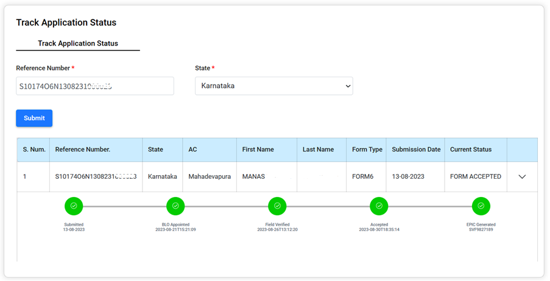Viewport: 550px width, 281px height.
Task: Collapse the application row chevron
Action: click(522, 177)
